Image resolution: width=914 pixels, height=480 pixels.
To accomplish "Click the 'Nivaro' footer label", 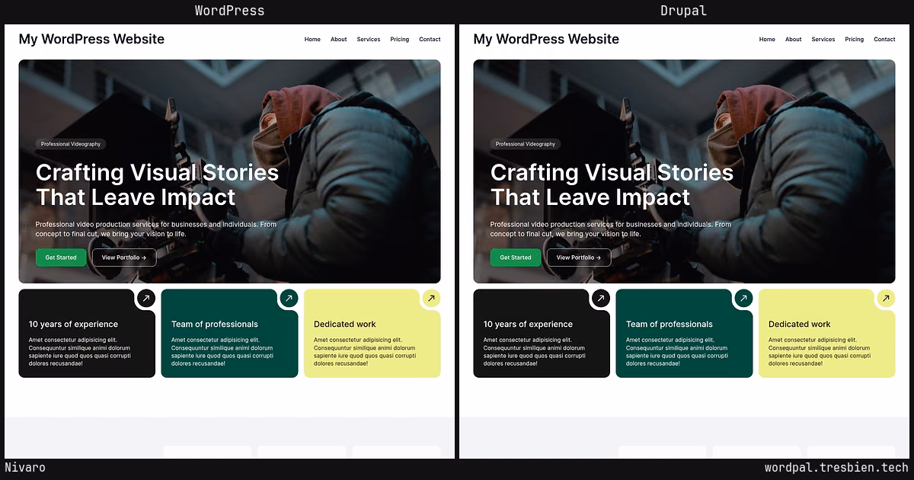I will click(25, 468).
